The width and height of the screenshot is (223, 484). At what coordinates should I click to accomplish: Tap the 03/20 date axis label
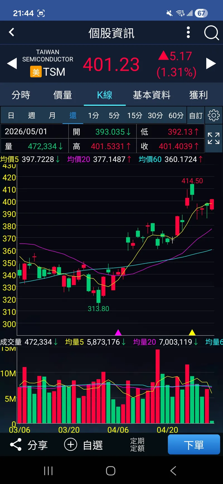pyautogui.click(x=69, y=430)
